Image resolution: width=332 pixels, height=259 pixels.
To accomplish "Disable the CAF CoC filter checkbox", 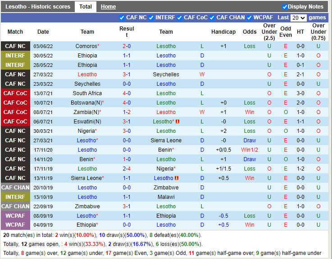I will pyautogui.click(x=179, y=18).
